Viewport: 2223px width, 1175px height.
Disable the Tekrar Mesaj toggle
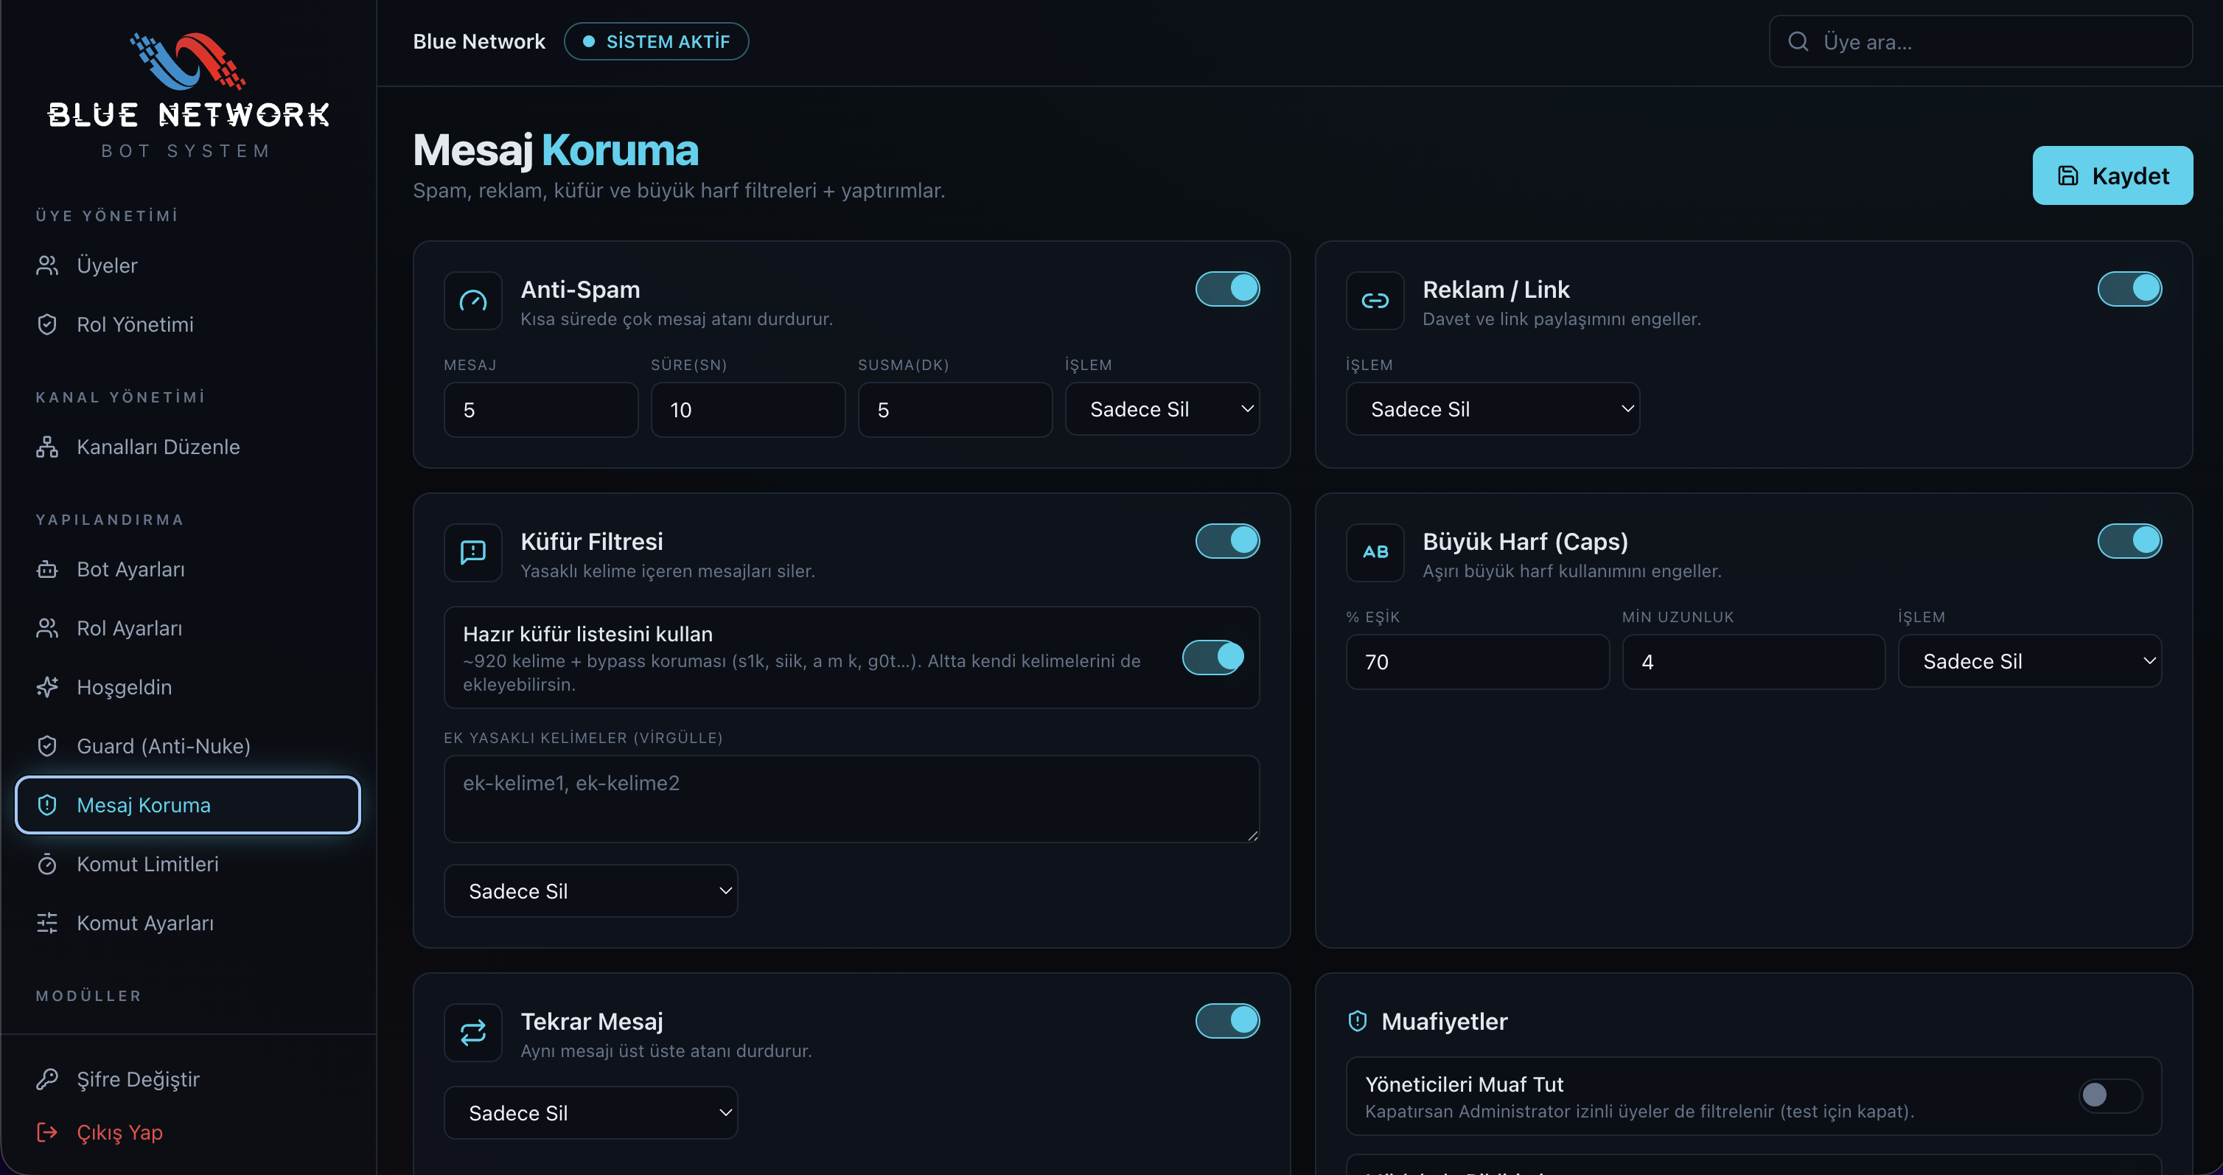pos(1227,1020)
